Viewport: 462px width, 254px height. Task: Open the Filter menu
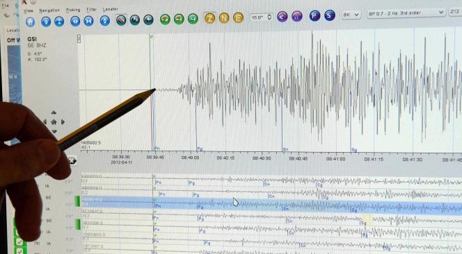[92, 10]
